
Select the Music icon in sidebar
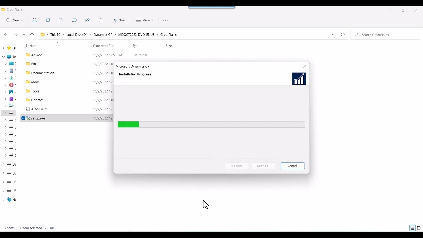coord(11,85)
